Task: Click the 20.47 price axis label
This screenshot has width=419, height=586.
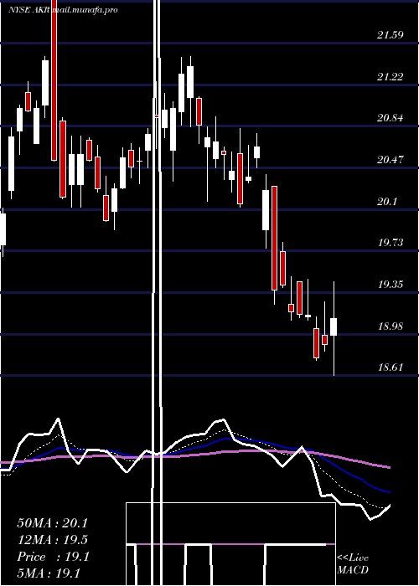Action: (391, 161)
